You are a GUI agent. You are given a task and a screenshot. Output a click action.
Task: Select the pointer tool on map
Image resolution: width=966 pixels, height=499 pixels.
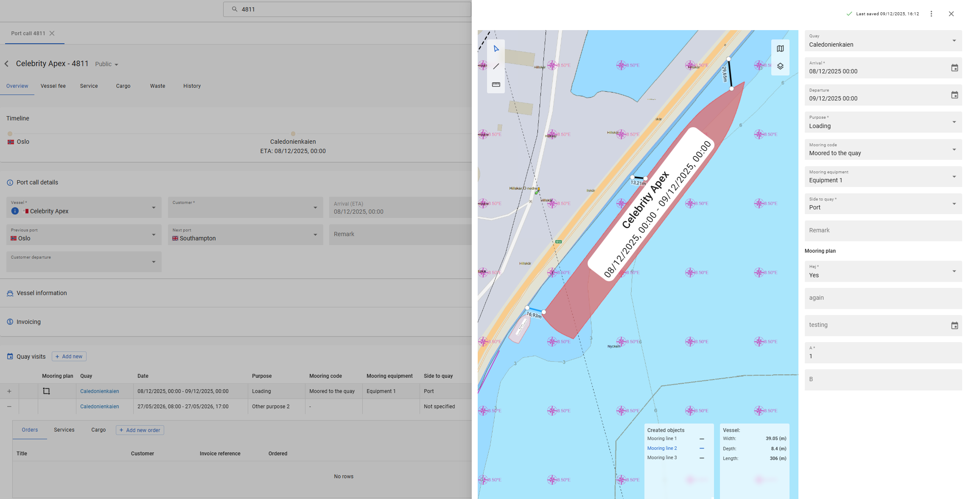coord(496,49)
